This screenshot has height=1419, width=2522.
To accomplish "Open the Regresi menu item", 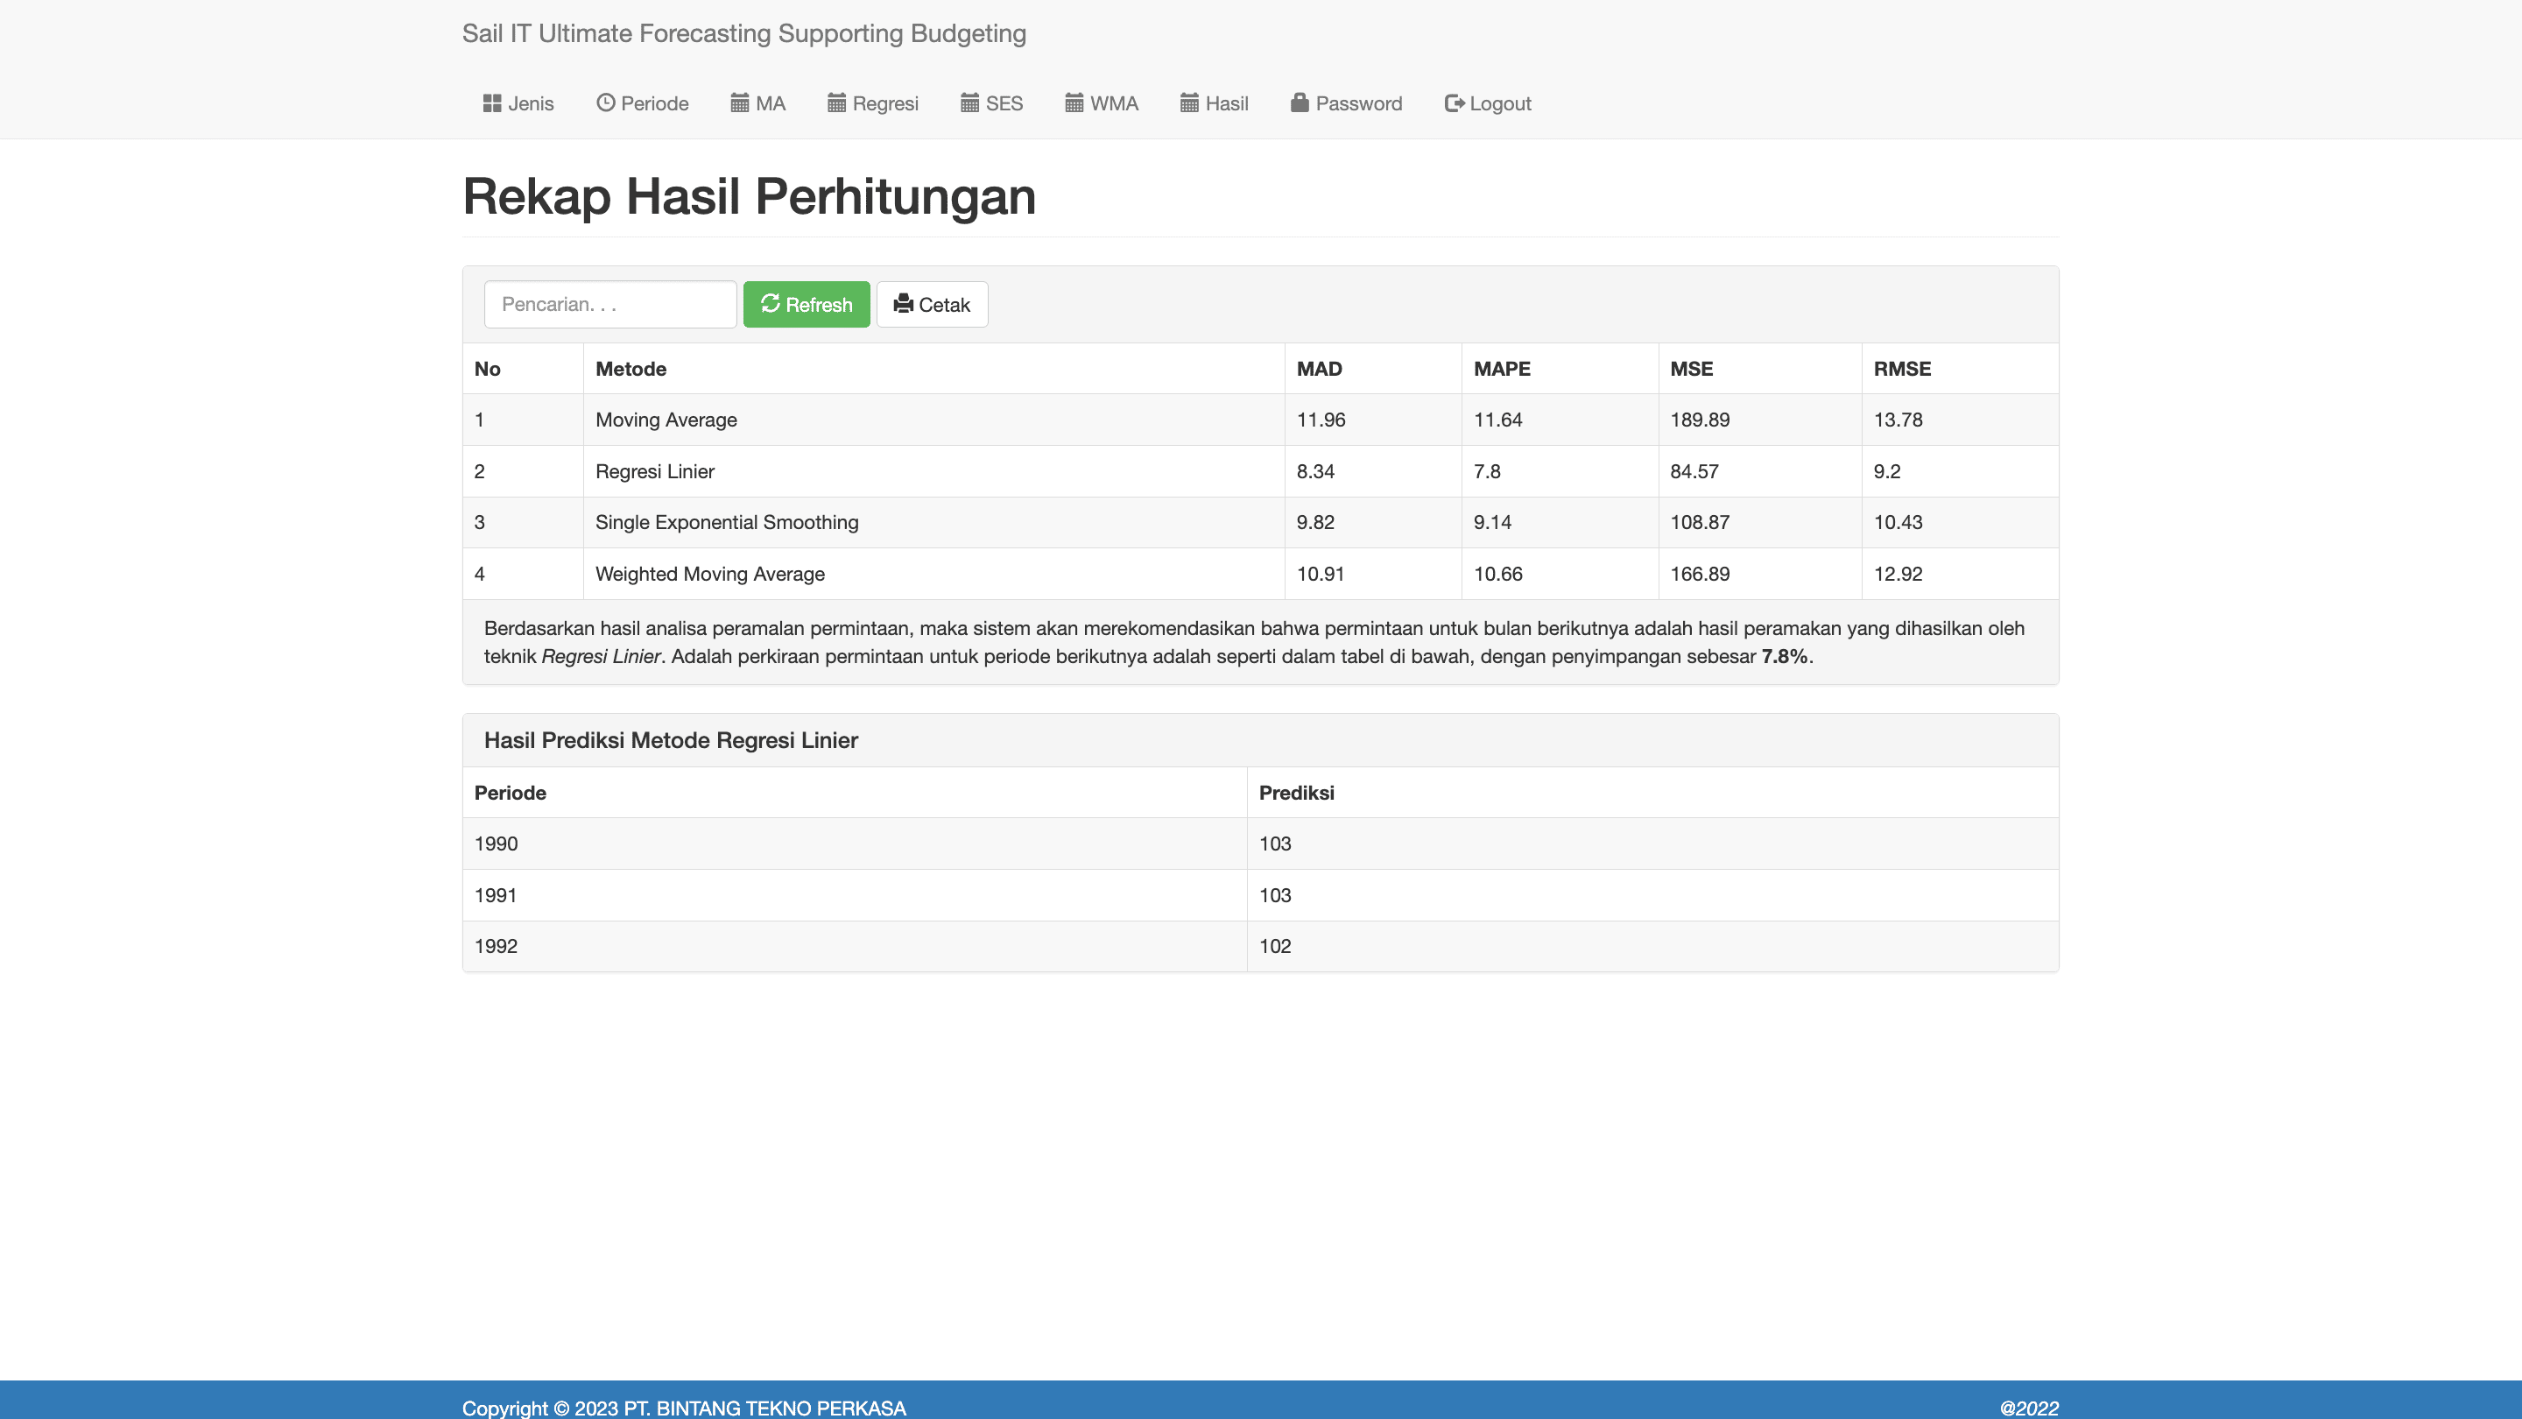I will (872, 104).
